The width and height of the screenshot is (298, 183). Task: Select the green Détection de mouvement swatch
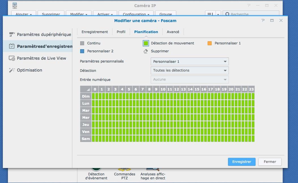(146, 43)
